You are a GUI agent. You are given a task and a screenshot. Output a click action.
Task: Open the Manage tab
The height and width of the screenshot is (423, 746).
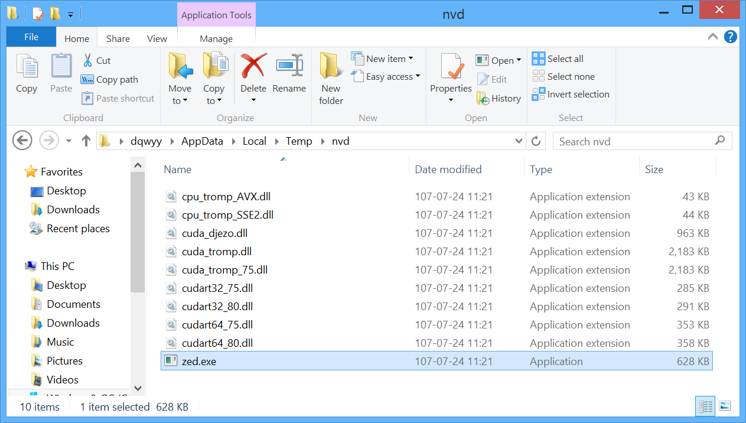click(216, 38)
